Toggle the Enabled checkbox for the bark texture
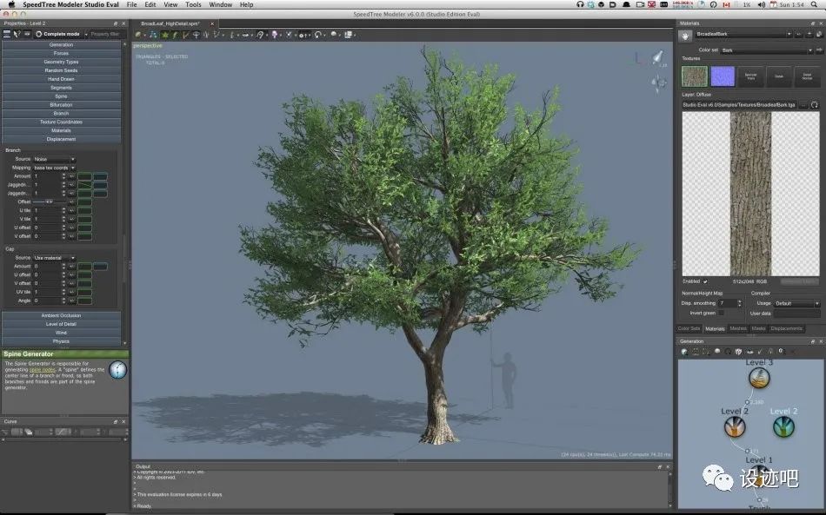The width and height of the screenshot is (826, 515). pyautogui.click(x=705, y=281)
